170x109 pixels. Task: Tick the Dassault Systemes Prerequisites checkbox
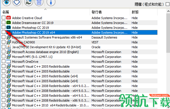[x=4, y=37]
